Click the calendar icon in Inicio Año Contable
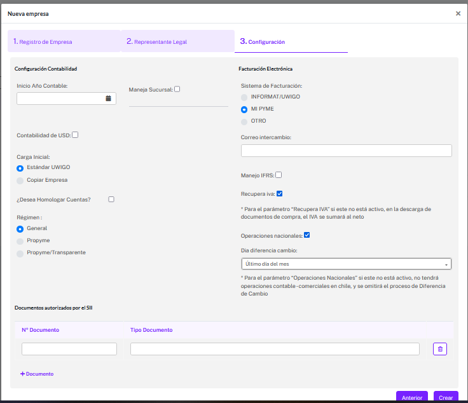468x403 pixels. pyautogui.click(x=108, y=99)
